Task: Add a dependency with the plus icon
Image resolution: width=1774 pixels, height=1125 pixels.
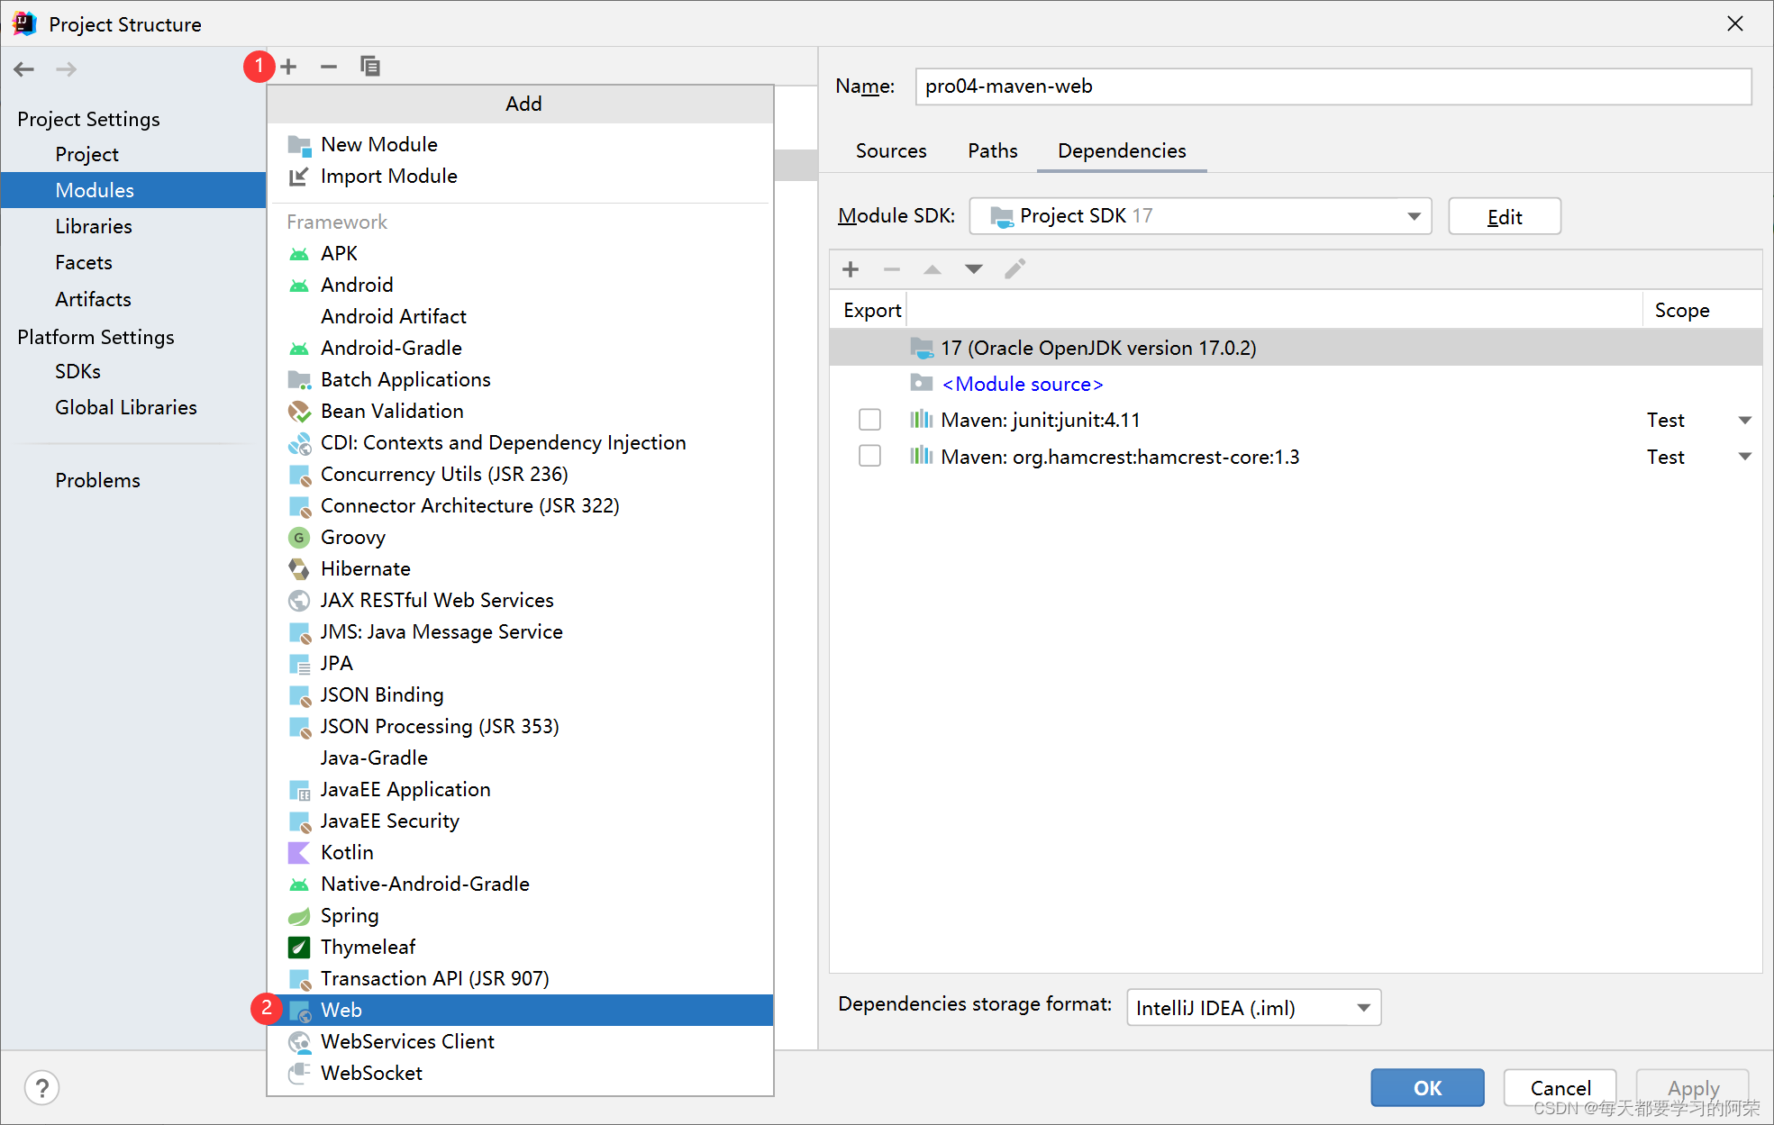Action: [x=851, y=269]
